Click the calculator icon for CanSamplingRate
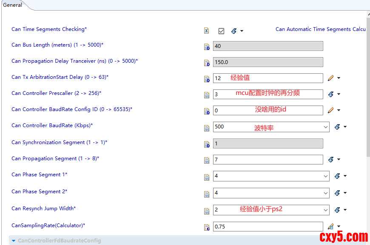 [331, 226]
